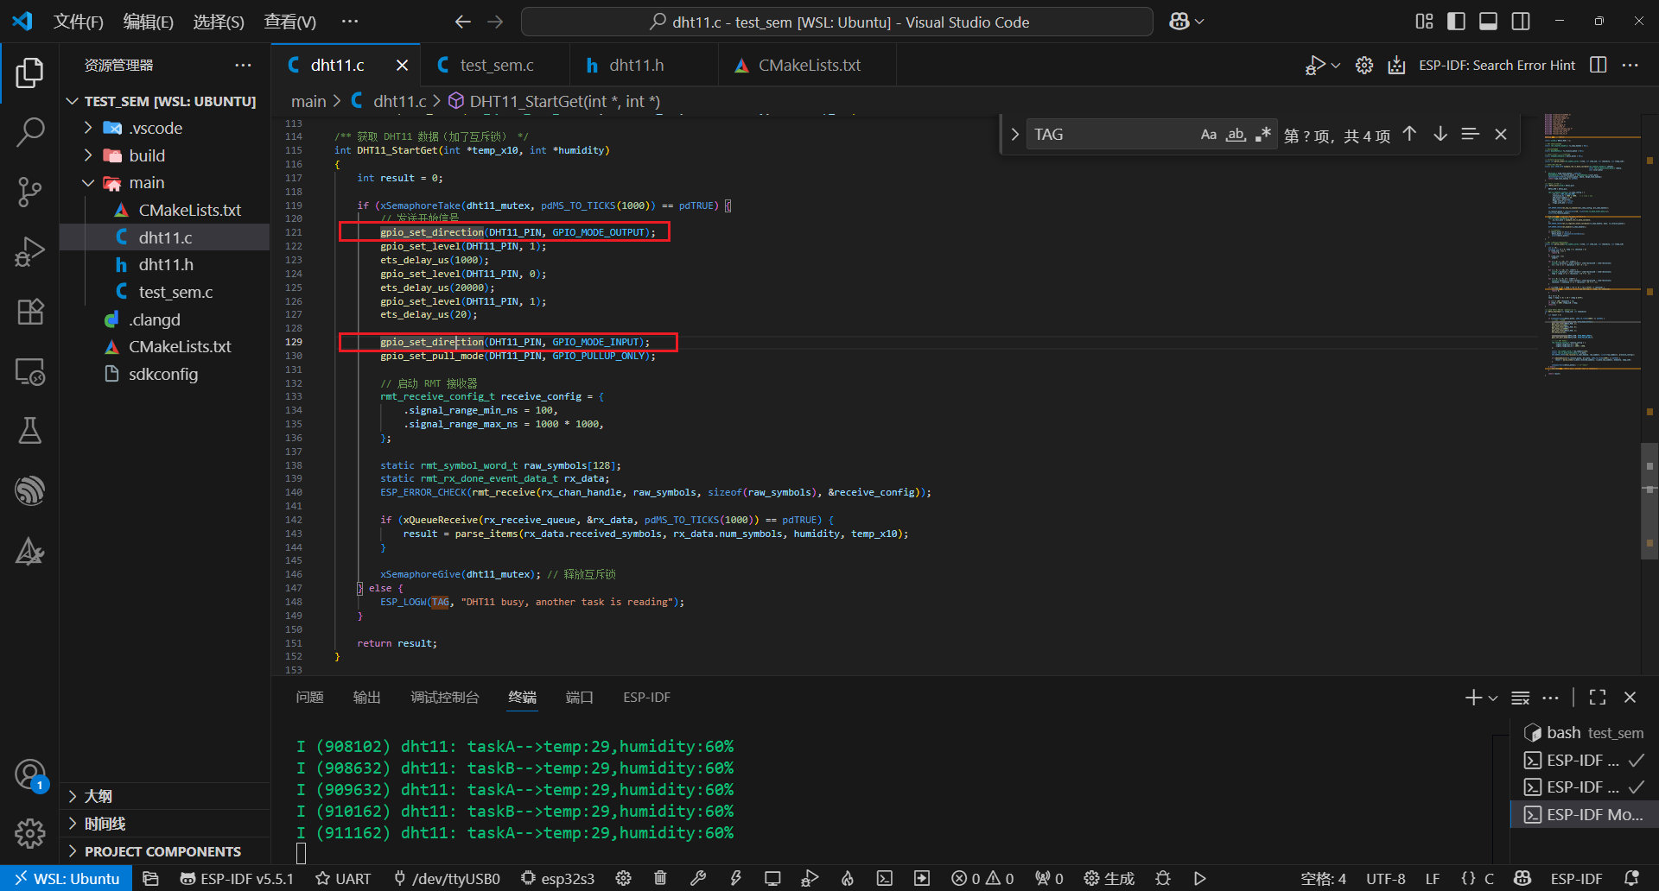Image resolution: width=1659 pixels, height=891 pixels.
Task: Click the status bar wrench build icon
Action: point(698,878)
